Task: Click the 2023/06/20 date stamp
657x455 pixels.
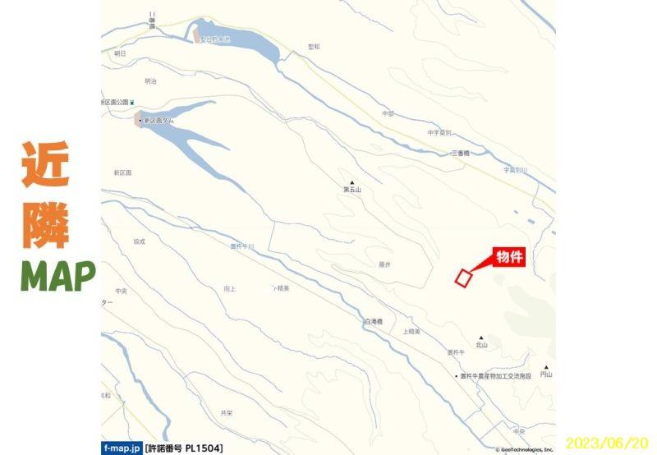Action: tap(607, 443)
